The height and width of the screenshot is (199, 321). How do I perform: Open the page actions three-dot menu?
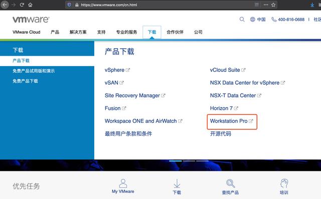coord(266,5)
